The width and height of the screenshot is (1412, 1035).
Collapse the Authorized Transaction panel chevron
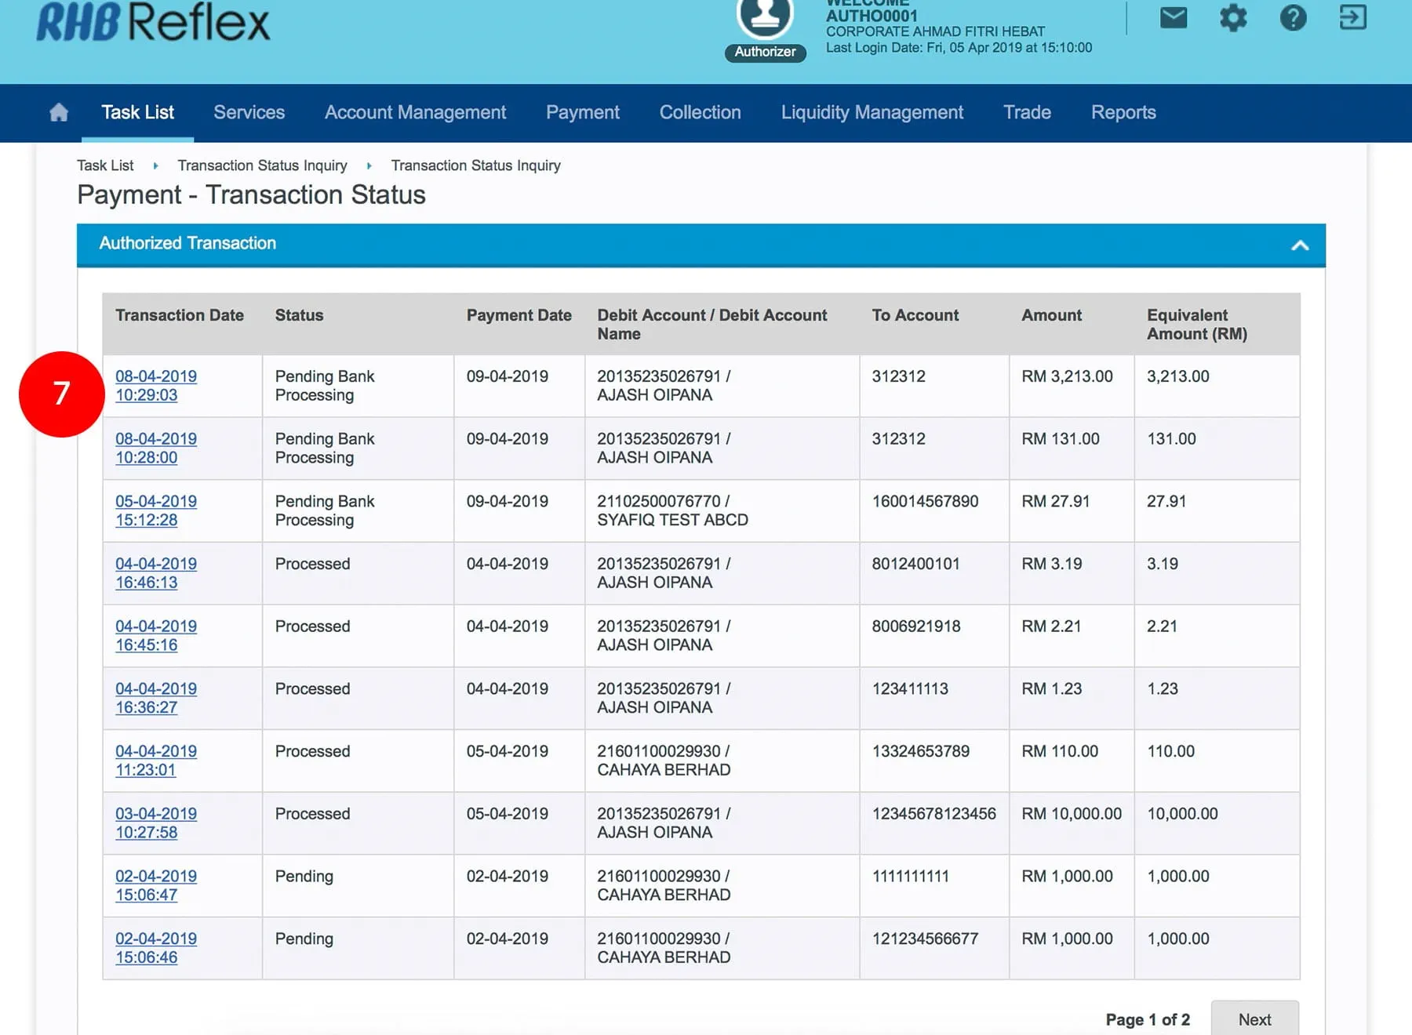click(x=1300, y=245)
